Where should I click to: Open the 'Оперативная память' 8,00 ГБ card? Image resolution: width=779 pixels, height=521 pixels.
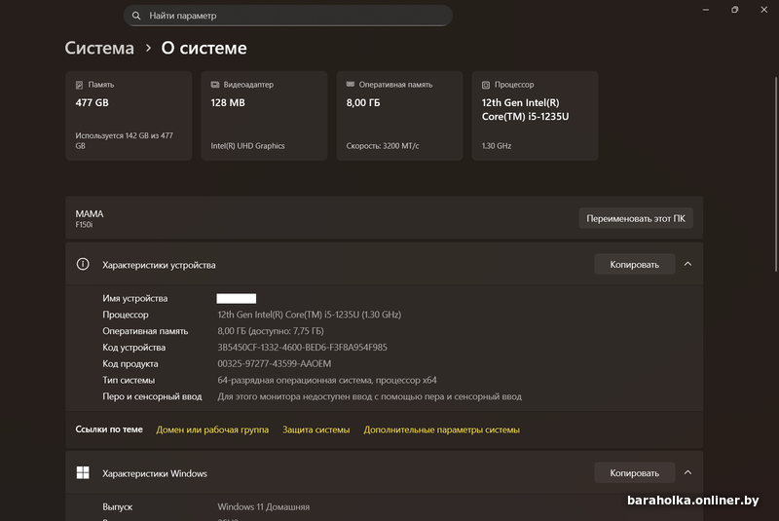coord(399,116)
